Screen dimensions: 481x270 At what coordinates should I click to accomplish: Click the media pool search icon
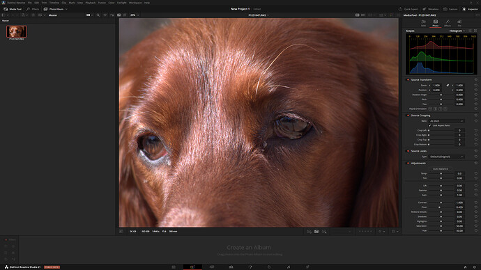[x=98, y=15]
